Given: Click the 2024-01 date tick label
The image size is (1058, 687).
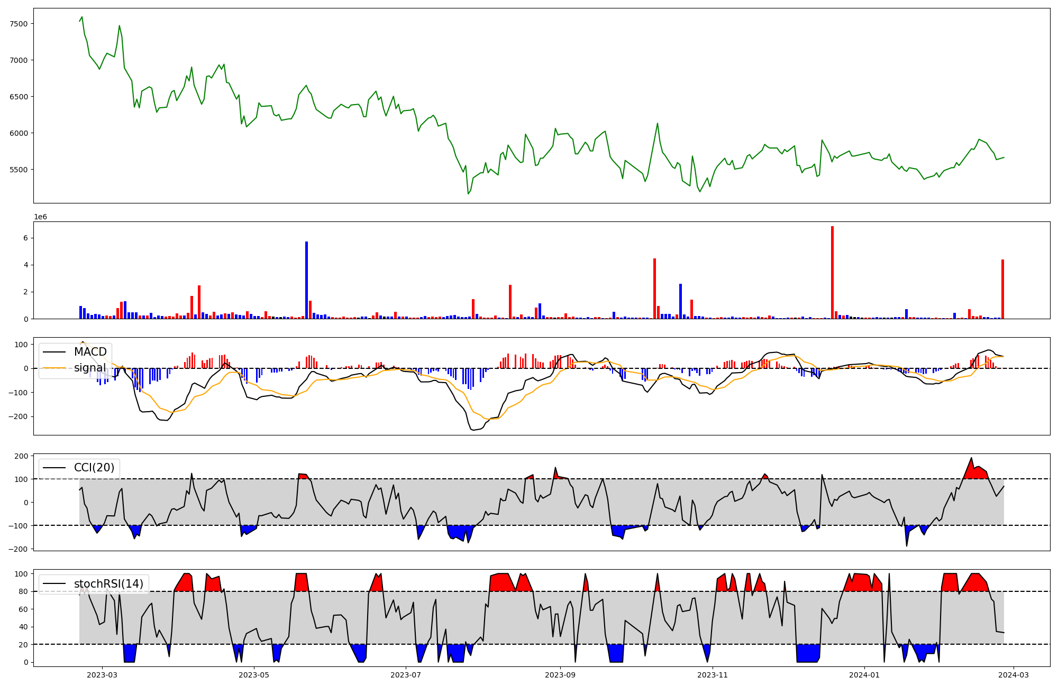Looking at the screenshot, I should point(864,675).
